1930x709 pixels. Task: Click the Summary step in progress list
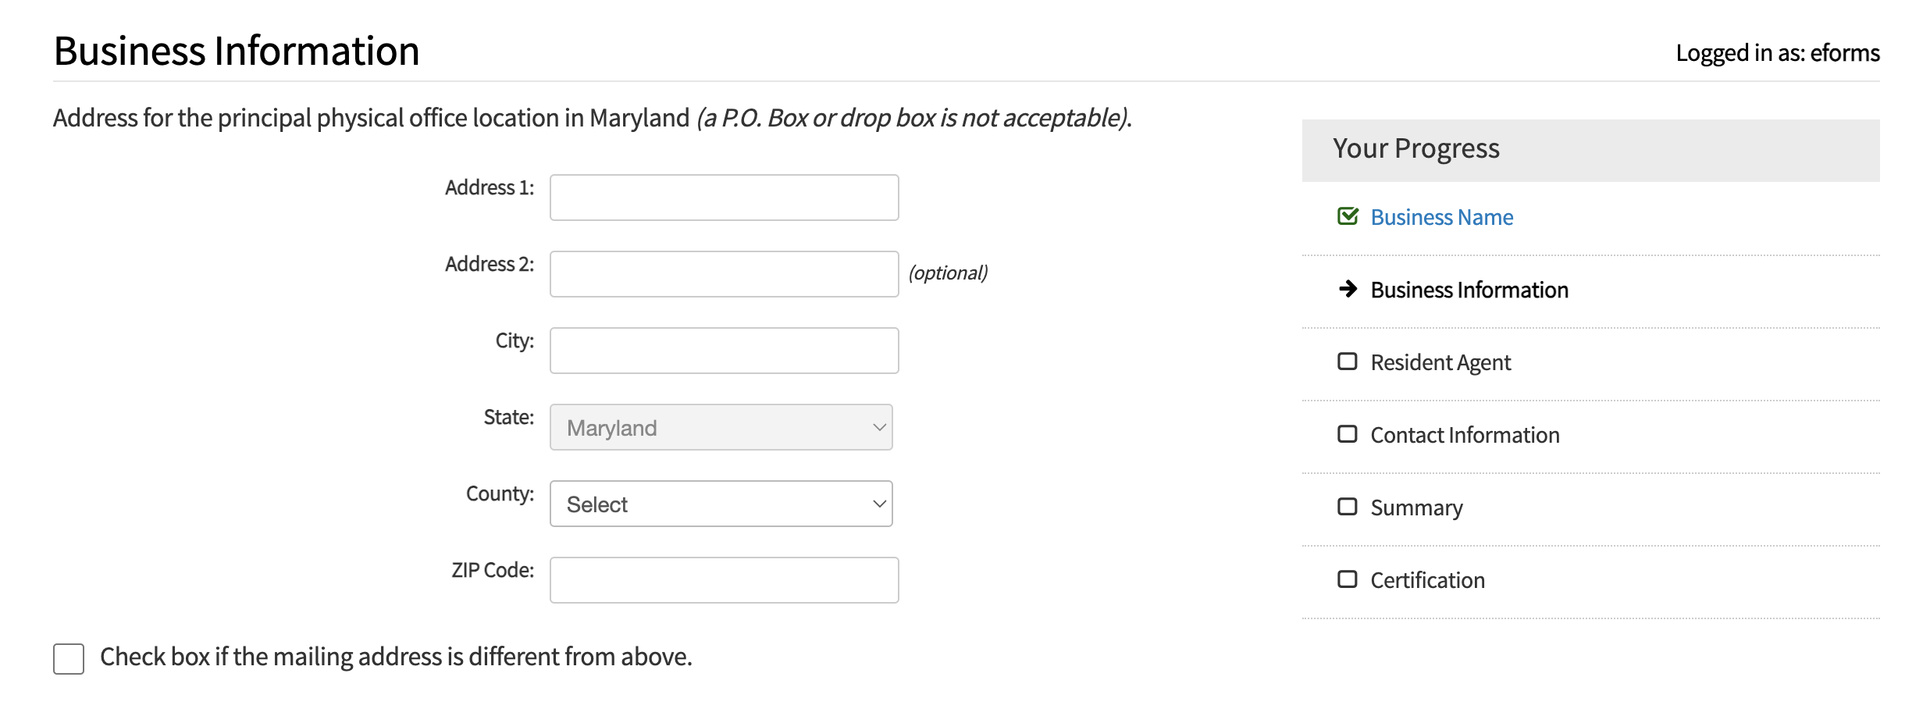[x=1416, y=508]
